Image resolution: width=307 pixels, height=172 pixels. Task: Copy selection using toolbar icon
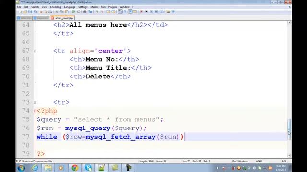pyautogui.click(x=62, y=11)
